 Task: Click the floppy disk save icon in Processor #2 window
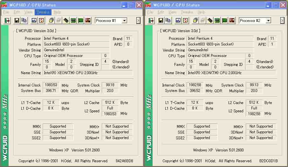point(161,20)
